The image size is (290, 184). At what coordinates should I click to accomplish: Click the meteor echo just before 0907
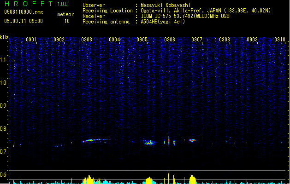coord(193,140)
